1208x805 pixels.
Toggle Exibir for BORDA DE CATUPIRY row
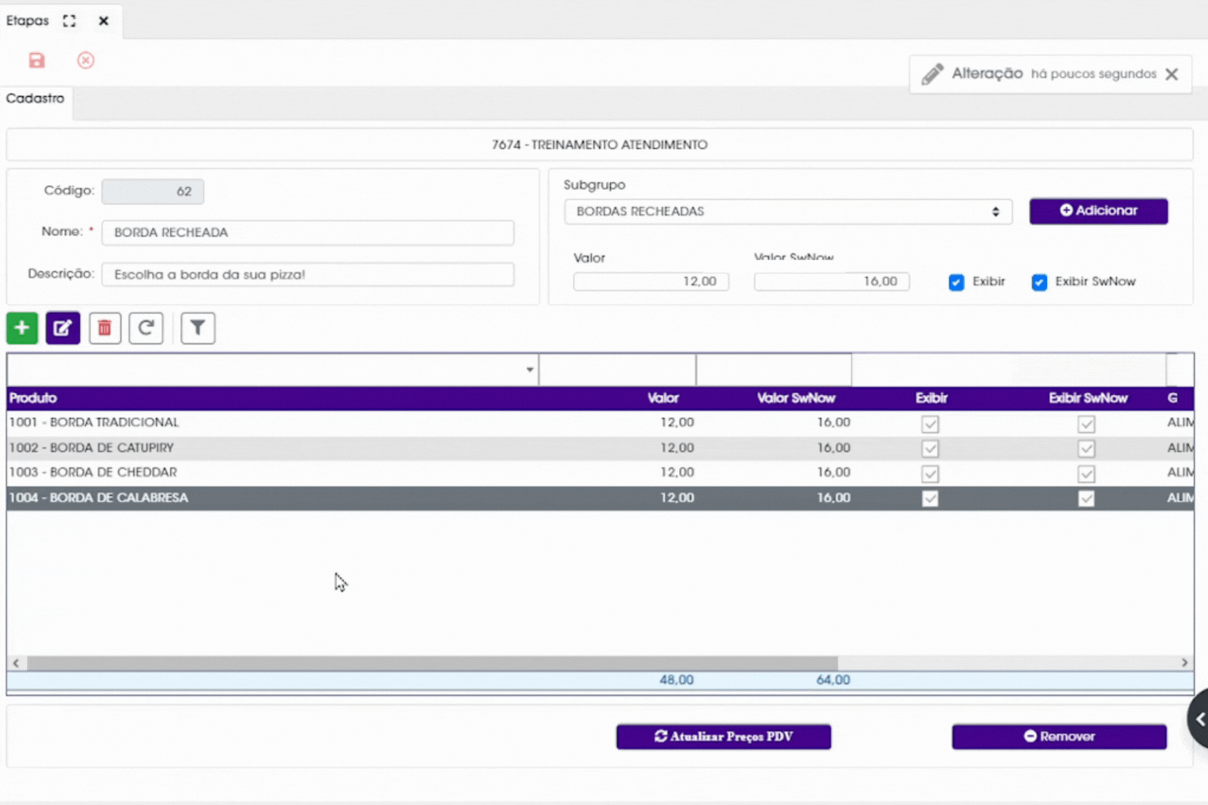(931, 449)
